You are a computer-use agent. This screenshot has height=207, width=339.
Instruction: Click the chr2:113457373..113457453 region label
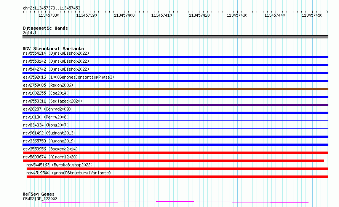51,8
